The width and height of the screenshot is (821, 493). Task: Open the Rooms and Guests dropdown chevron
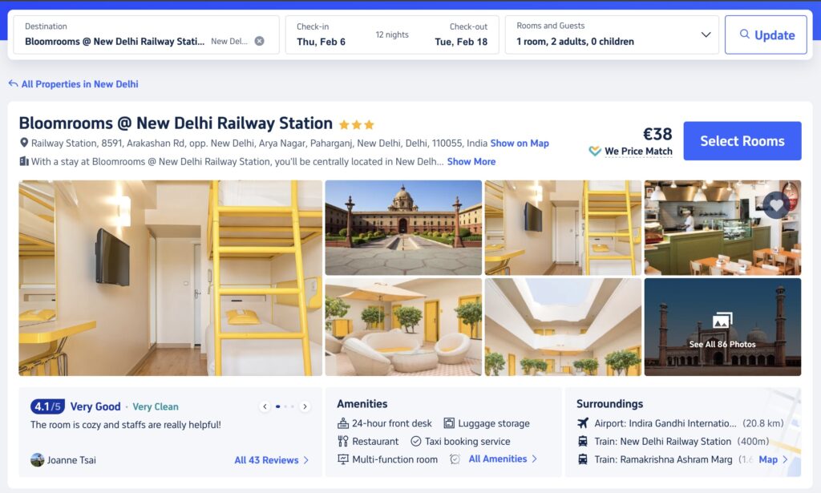(x=706, y=34)
